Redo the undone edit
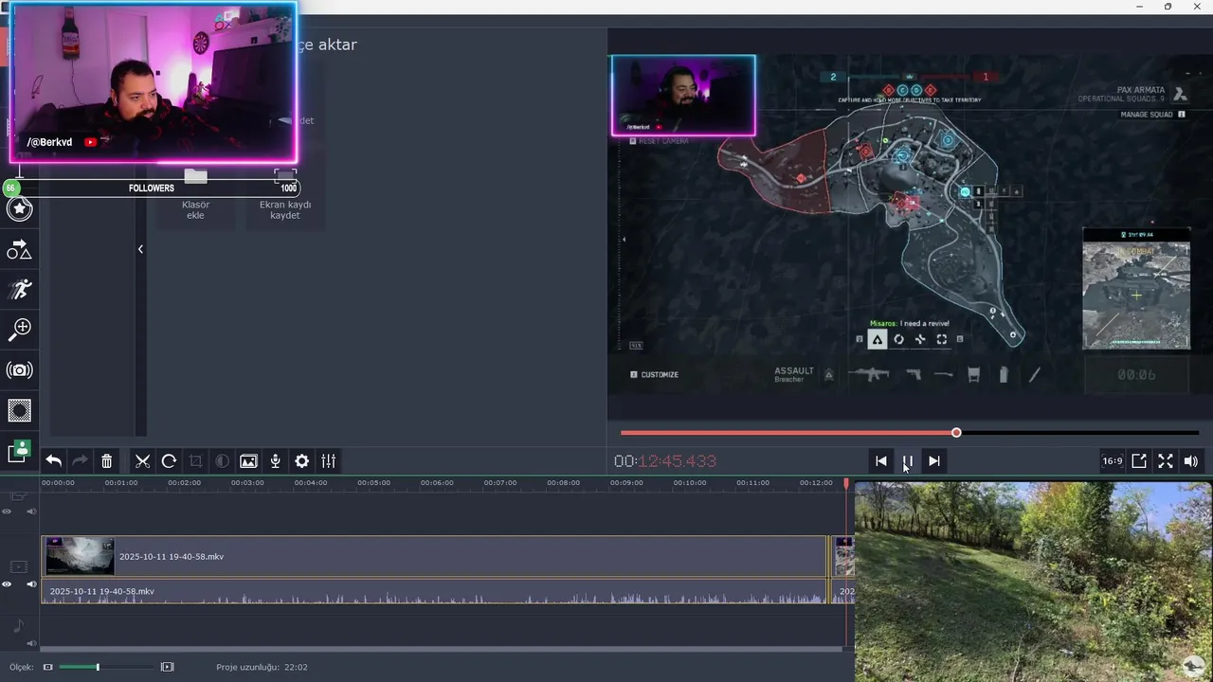1213x682 pixels. [x=81, y=461]
